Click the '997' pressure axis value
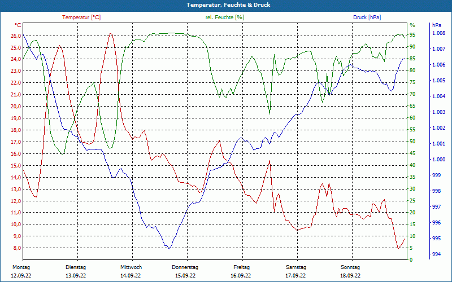Image resolution: width=452 pixels, height=282 pixels. coord(436,206)
